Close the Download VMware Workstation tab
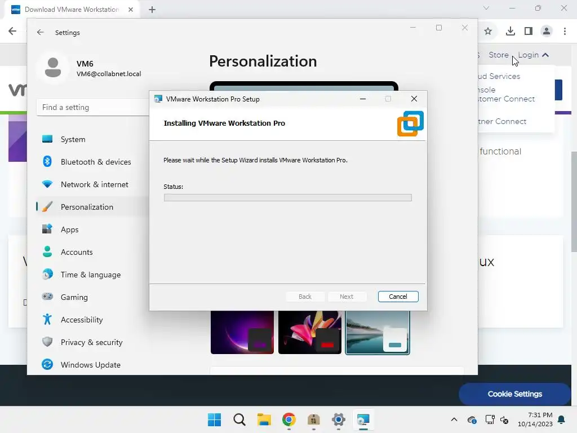The height and width of the screenshot is (433, 577). point(131,10)
